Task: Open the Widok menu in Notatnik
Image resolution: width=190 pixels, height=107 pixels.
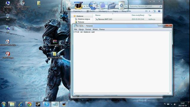Action: tap(95, 29)
